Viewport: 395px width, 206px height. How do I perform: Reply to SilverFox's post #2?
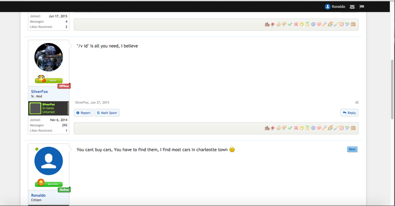coord(349,113)
